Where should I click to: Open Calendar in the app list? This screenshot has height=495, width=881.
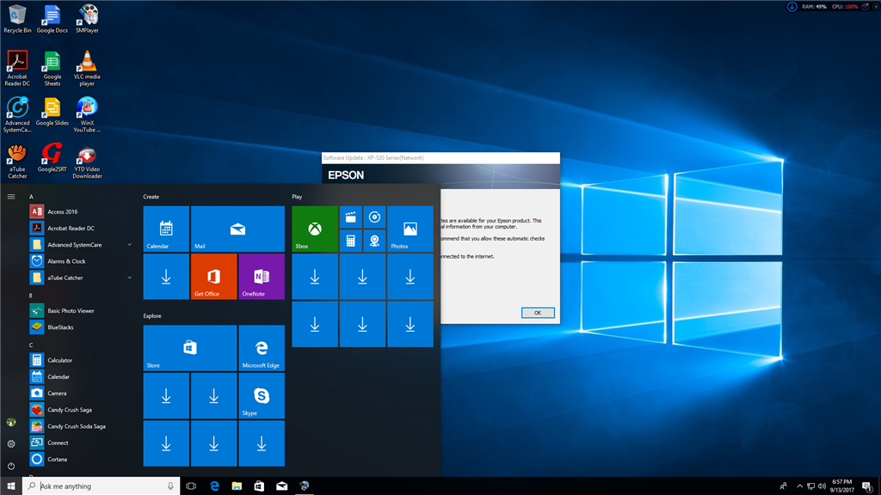pyautogui.click(x=82, y=376)
